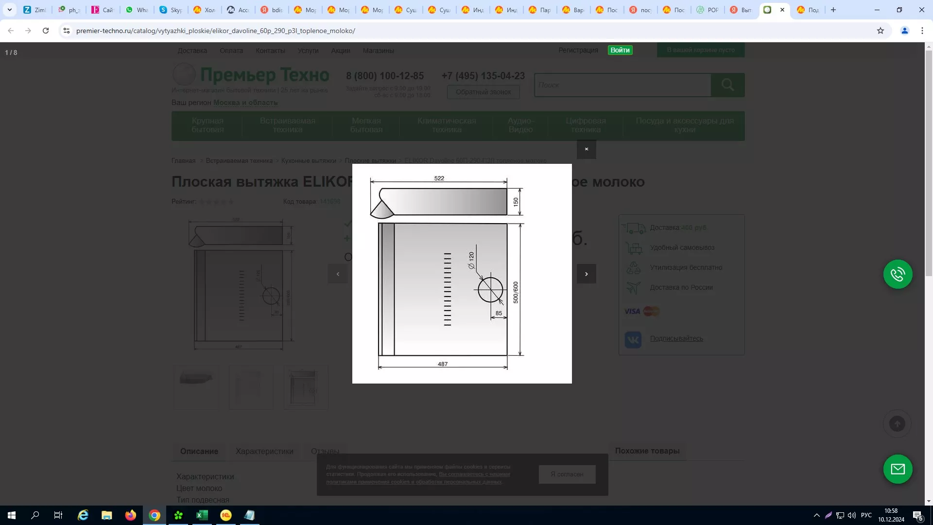Open the tab search dropdown

10,10
